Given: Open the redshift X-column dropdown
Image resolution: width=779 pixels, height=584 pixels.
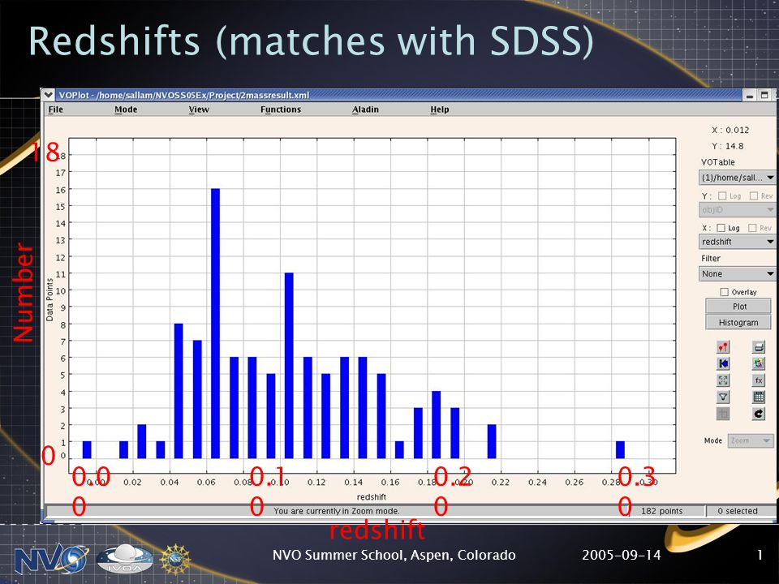Looking at the screenshot, I should click(738, 242).
